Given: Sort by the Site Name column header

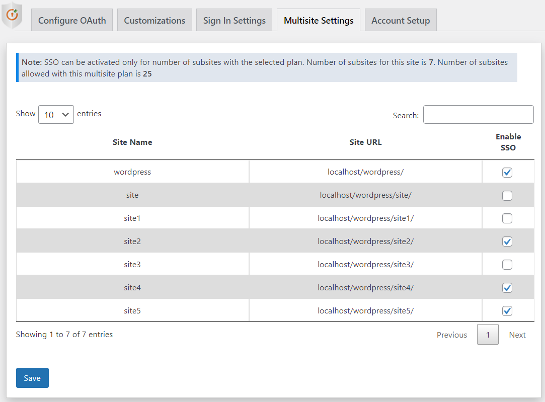Looking at the screenshot, I should [x=132, y=142].
